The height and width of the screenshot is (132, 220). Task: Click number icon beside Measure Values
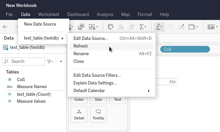click(10, 101)
